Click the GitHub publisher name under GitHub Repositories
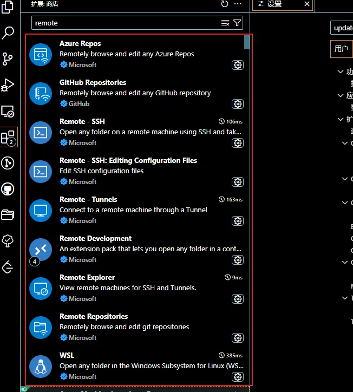353x392 pixels. tap(79, 104)
